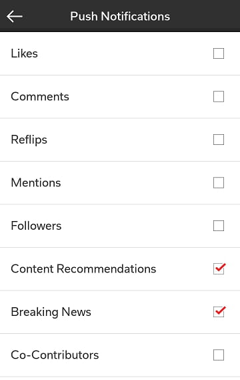Tap the Likes label text
This screenshot has width=240, height=380.
[24, 53]
